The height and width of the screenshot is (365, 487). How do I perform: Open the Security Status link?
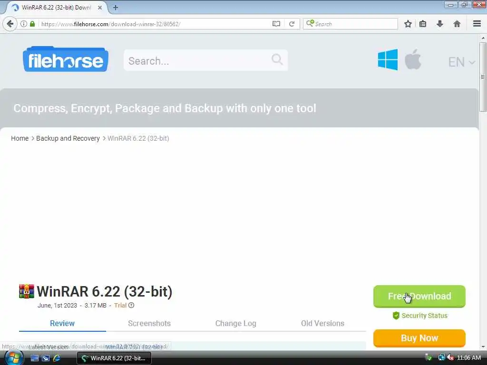tap(424, 316)
